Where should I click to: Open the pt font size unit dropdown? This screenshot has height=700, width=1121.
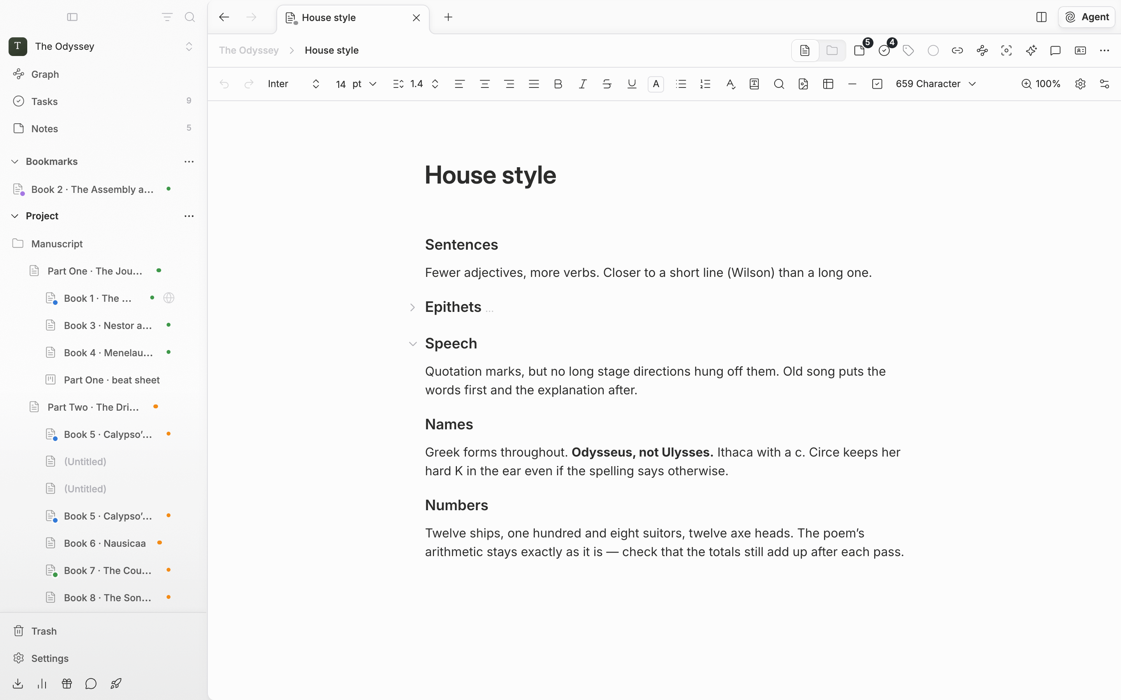365,84
